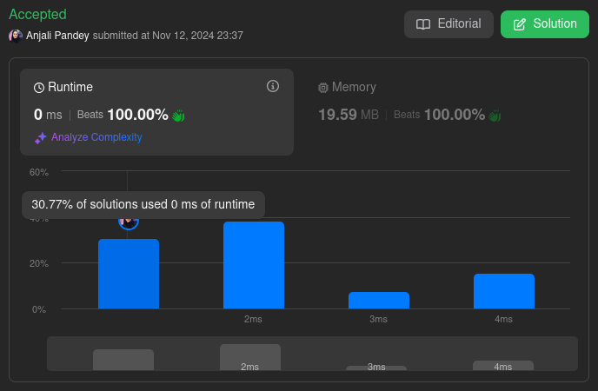Click Anjali Pandey's profile avatar in header
Screen dimensions: 598x391
coord(16,36)
